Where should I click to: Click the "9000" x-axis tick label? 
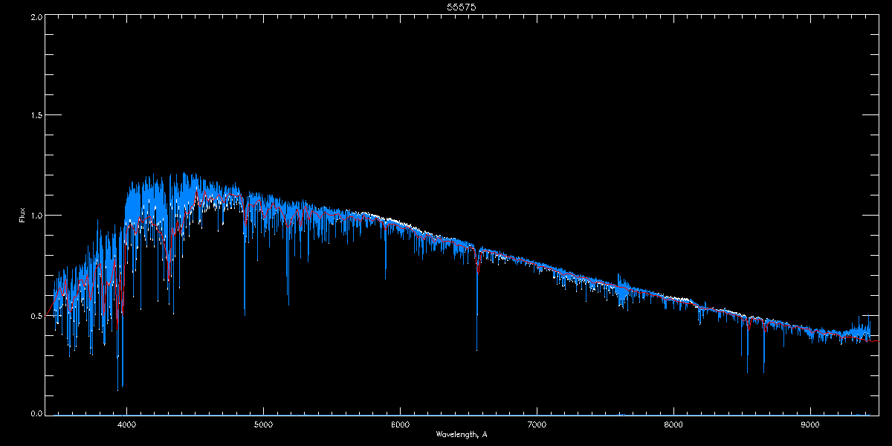click(811, 424)
